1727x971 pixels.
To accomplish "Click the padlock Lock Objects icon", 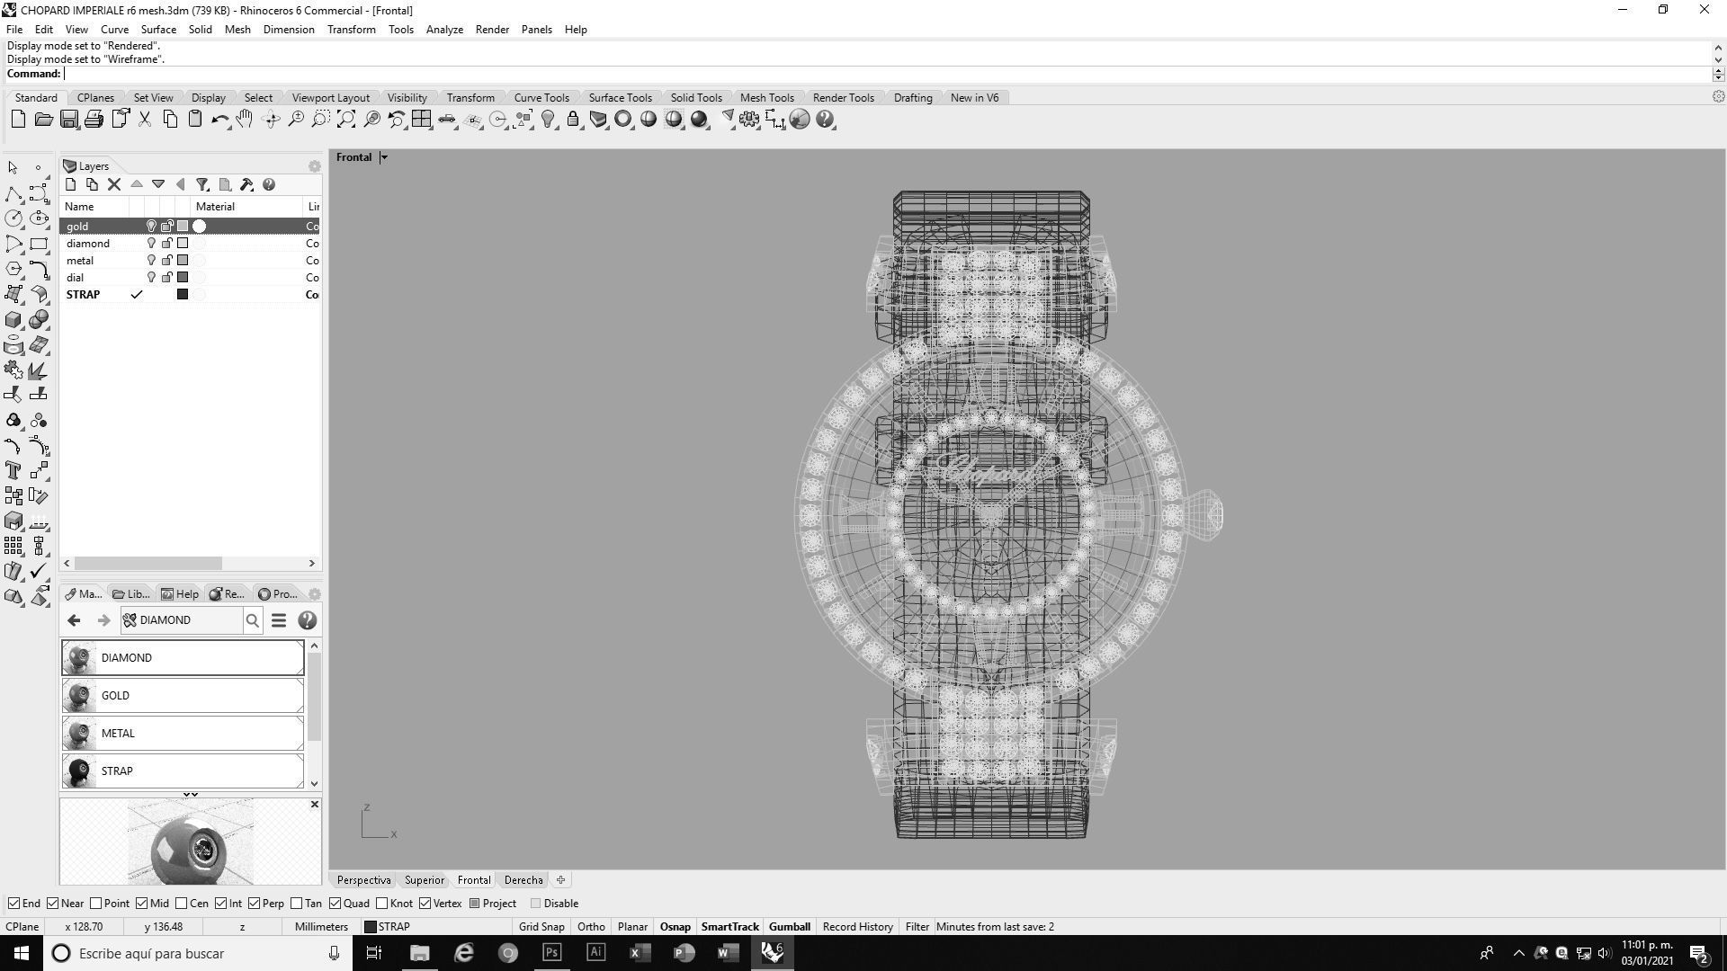I will point(573,120).
